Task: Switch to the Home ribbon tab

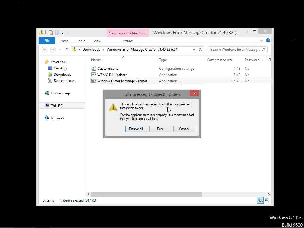Action: (x=64, y=41)
